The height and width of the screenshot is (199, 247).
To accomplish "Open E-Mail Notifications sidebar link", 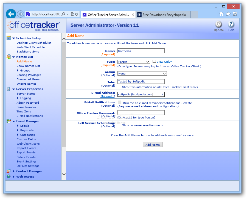I will (30, 116).
